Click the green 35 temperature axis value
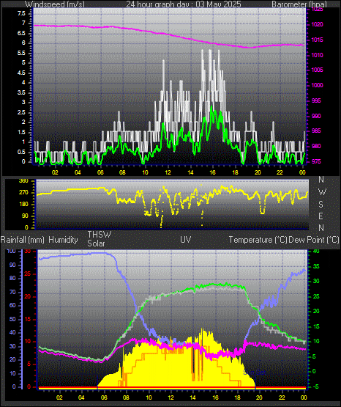 [x=316, y=266]
